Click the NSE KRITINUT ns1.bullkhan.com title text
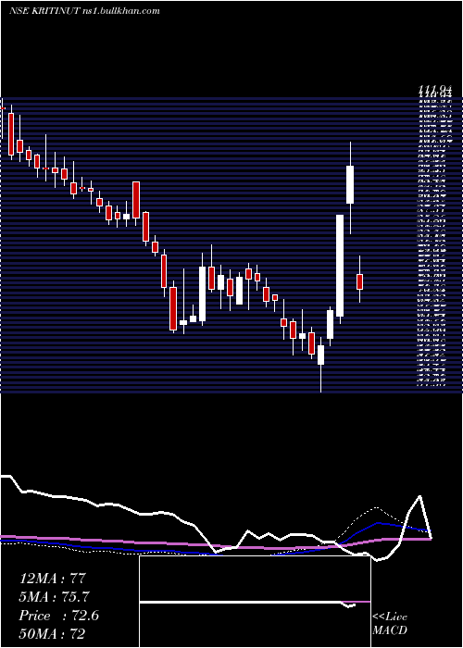Screen dimensions: 463x648 [x=84, y=11]
